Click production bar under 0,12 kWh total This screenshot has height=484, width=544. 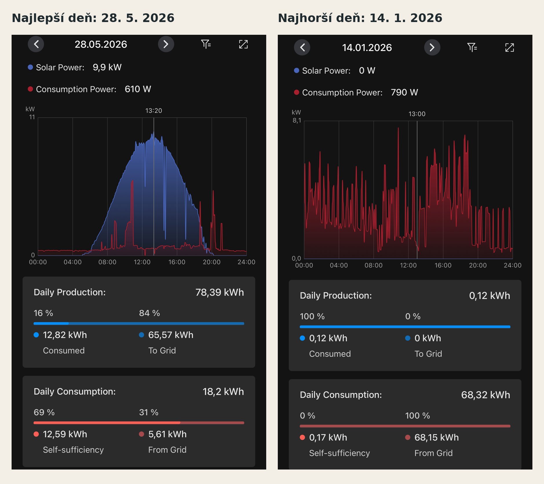[405, 327]
